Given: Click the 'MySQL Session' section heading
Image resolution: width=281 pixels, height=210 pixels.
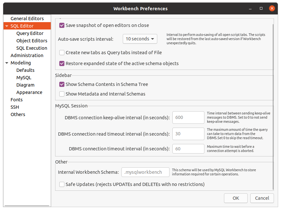Looking at the screenshot, I should coord(71,106).
